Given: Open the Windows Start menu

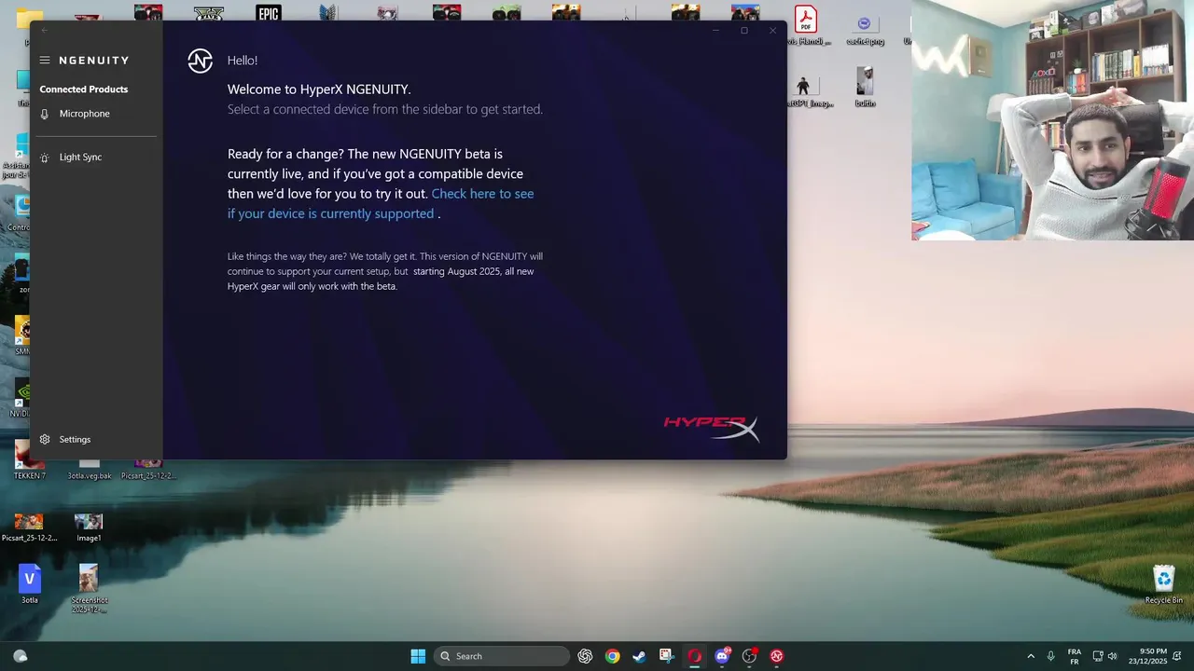Looking at the screenshot, I should (x=418, y=656).
